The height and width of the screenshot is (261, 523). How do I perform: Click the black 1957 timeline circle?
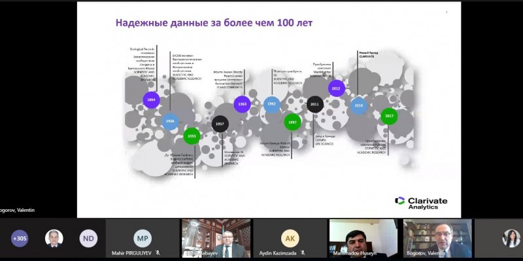pos(220,124)
